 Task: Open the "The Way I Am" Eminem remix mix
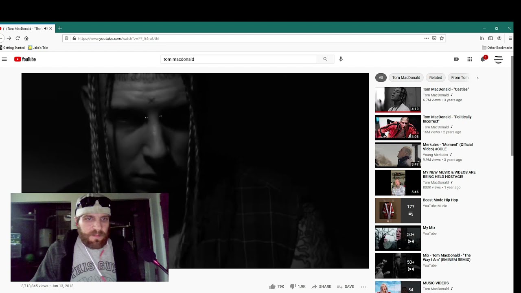coord(447,257)
